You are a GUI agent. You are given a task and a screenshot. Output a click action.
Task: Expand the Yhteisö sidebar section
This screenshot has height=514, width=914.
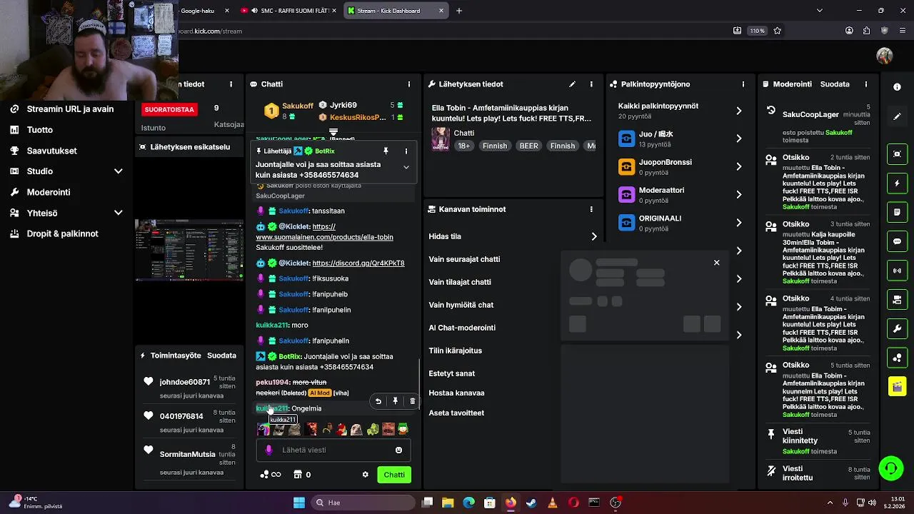[x=119, y=213]
